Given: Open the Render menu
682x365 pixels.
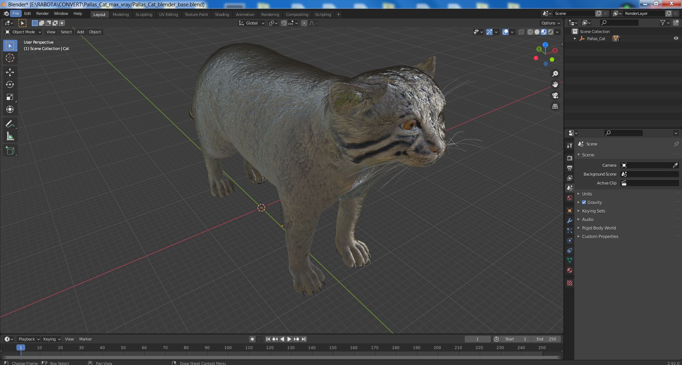Looking at the screenshot, I should (x=42, y=13).
